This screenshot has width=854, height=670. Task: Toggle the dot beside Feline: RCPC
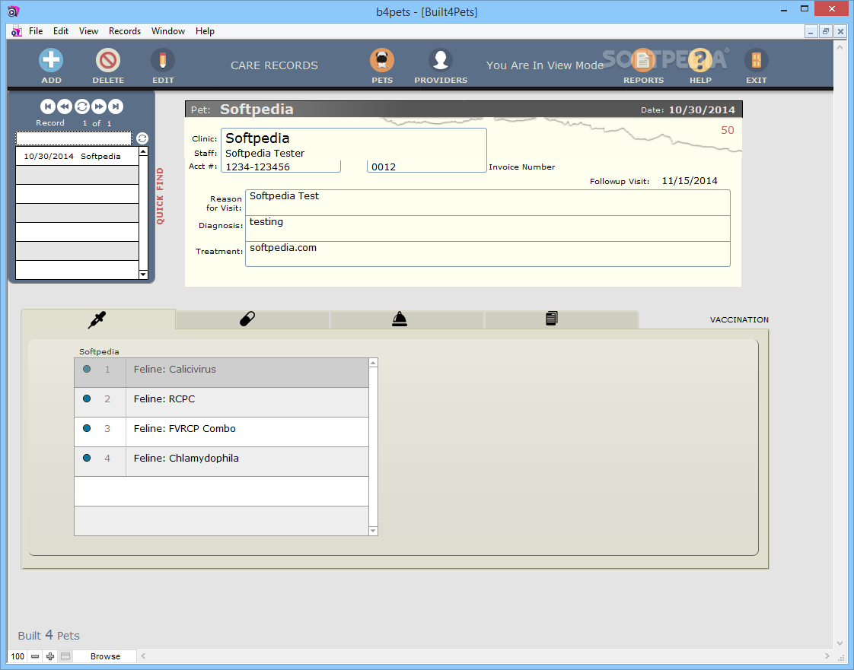[87, 399]
